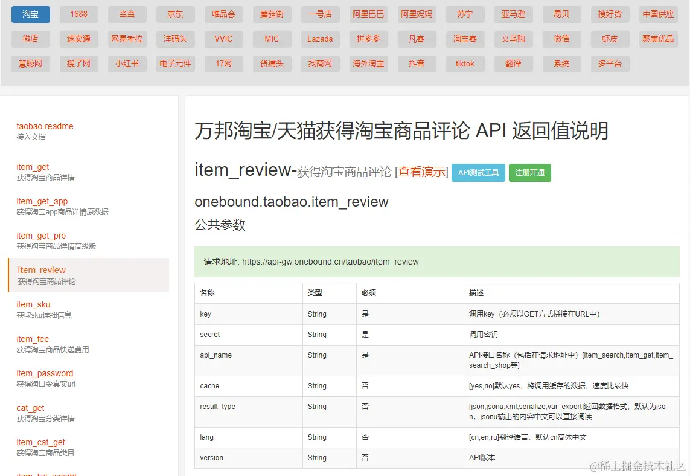Switch to the 1688 platform tab
The width and height of the screenshot is (690, 476).
coord(78,14)
